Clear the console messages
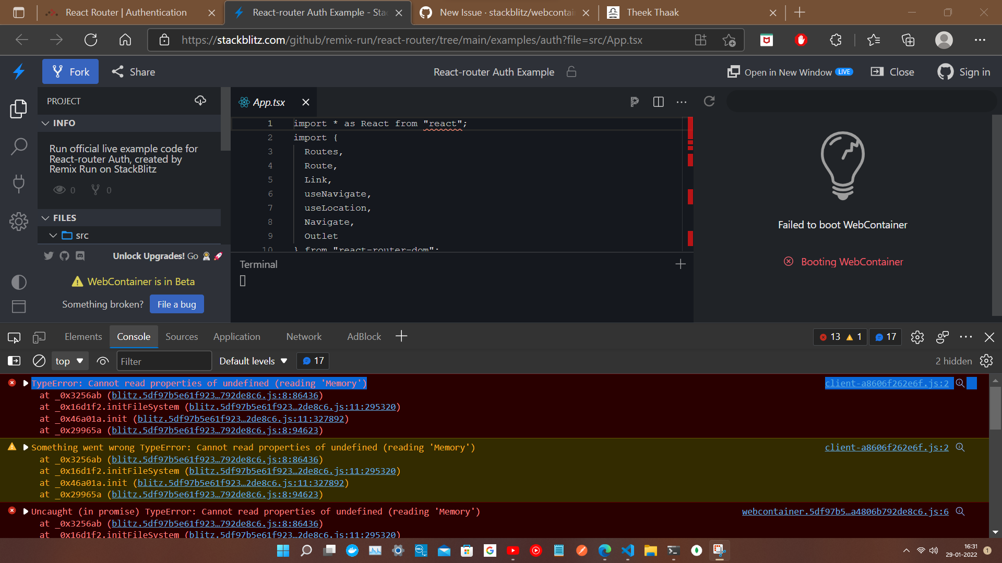Screen dimensions: 1002x563 pos(39,360)
